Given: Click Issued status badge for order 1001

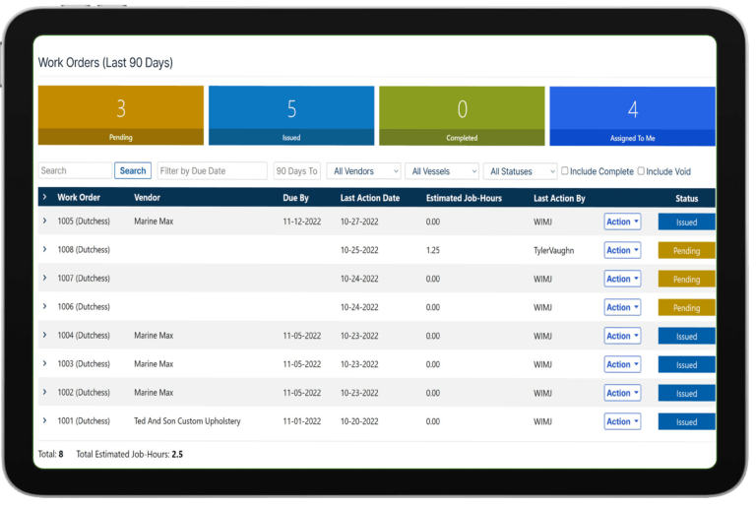Looking at the screenshot, I should [686, 422].
